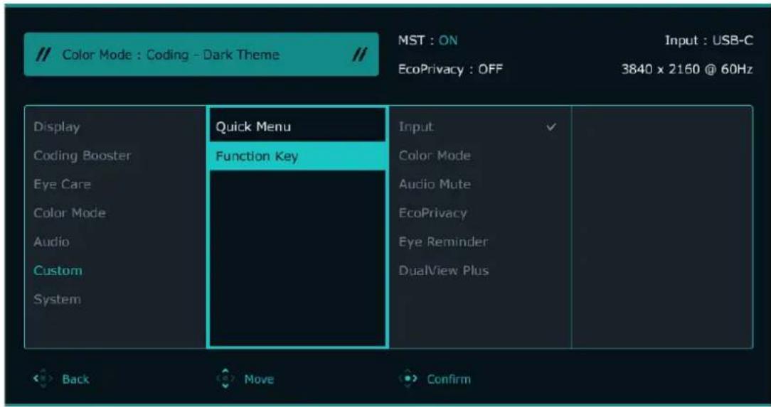Select the Audio menu category
Image resolution: width=771 pixels, height=407 pixels.
pos(51,242)
